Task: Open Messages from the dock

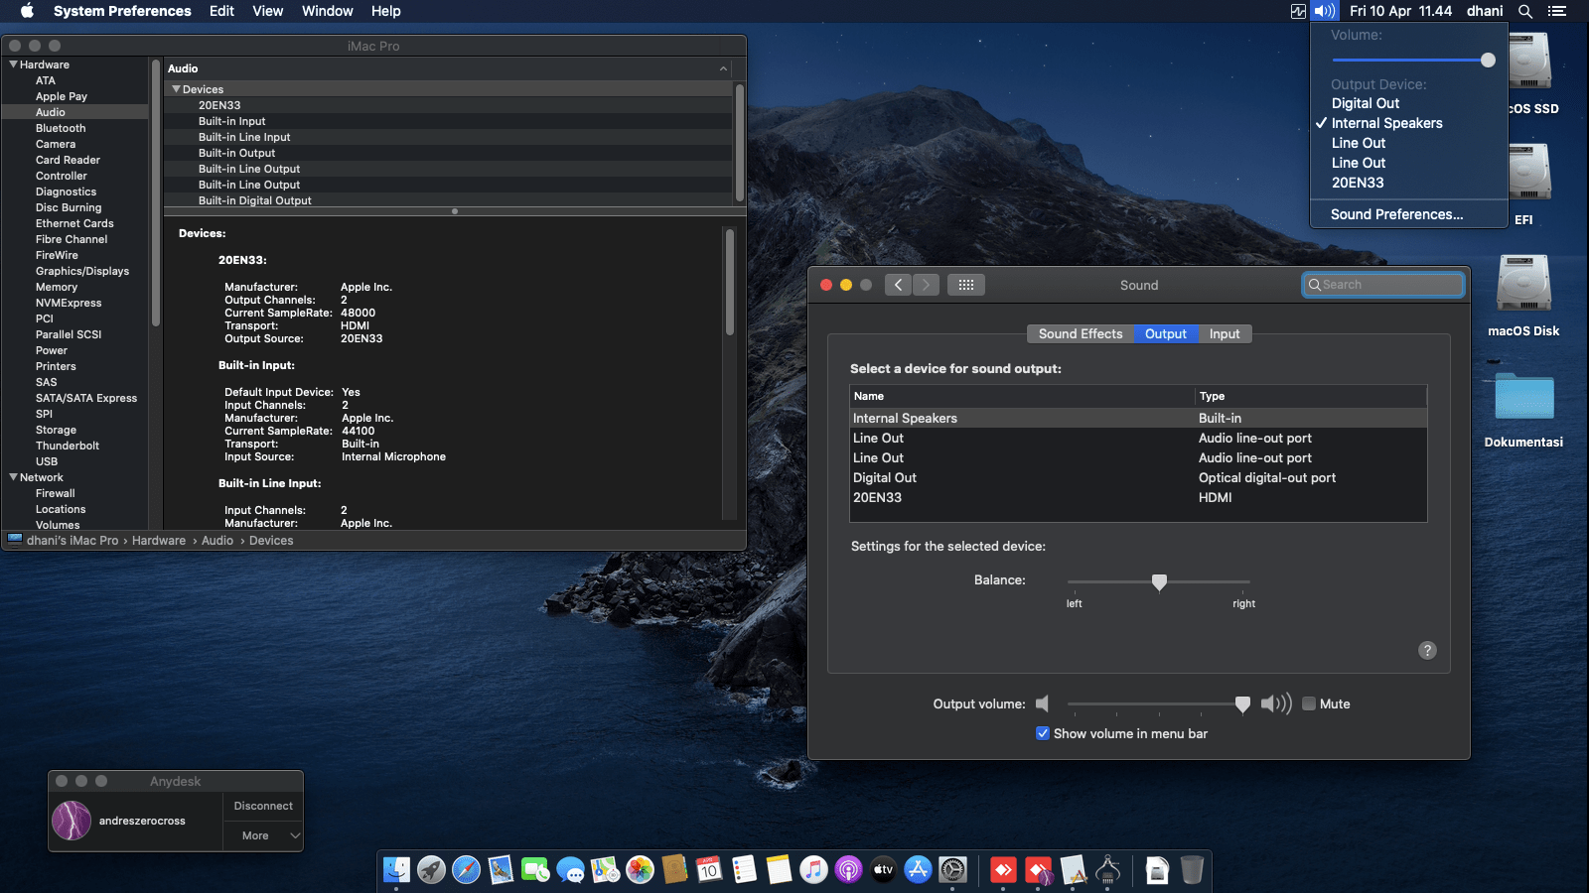Action: point(570,870)
